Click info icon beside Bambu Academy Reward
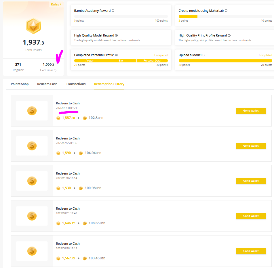 pos(113,11)
